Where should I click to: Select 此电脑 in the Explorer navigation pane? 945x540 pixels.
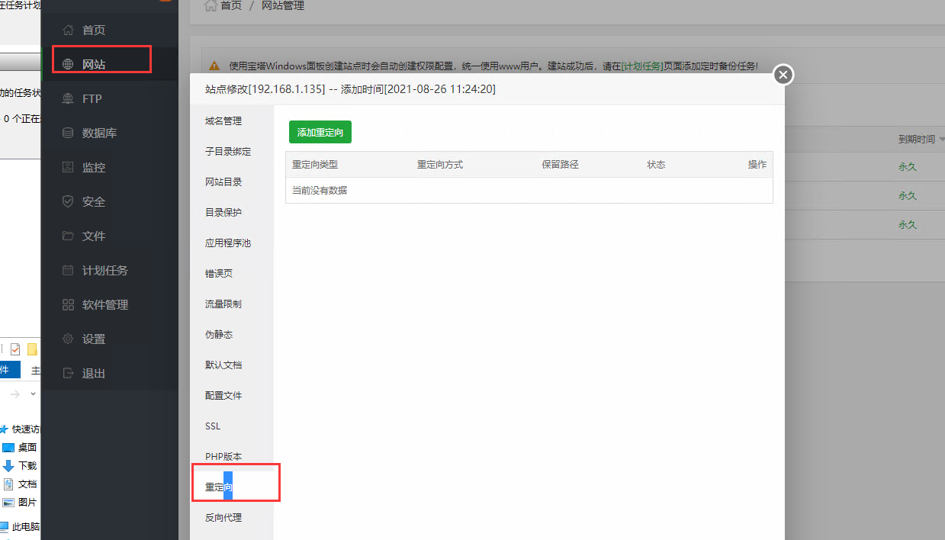click(x=26, y=527)
